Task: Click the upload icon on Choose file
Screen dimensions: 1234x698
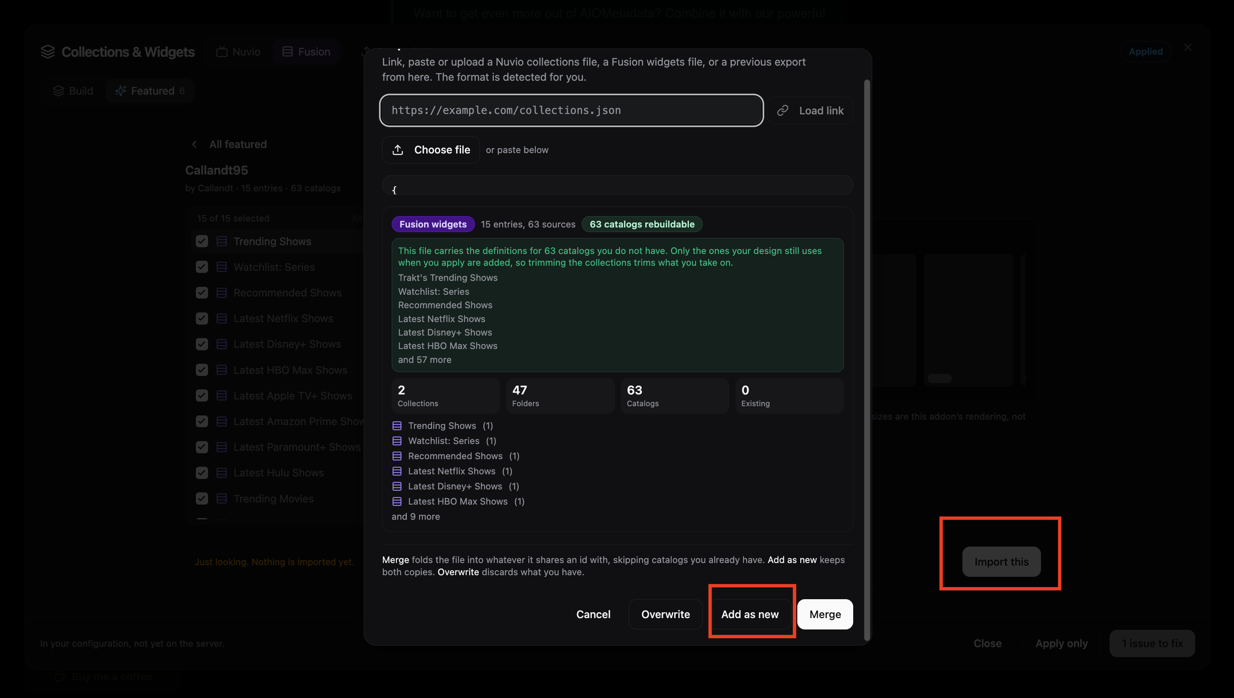Action: tap(398, 150)
